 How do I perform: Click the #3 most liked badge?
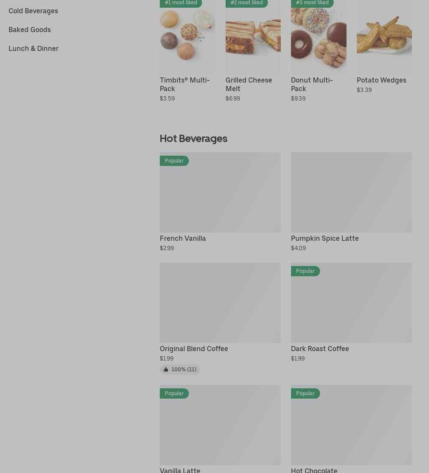(312, 3)
